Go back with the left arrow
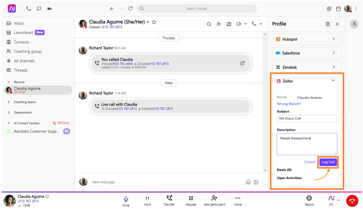 112,9
